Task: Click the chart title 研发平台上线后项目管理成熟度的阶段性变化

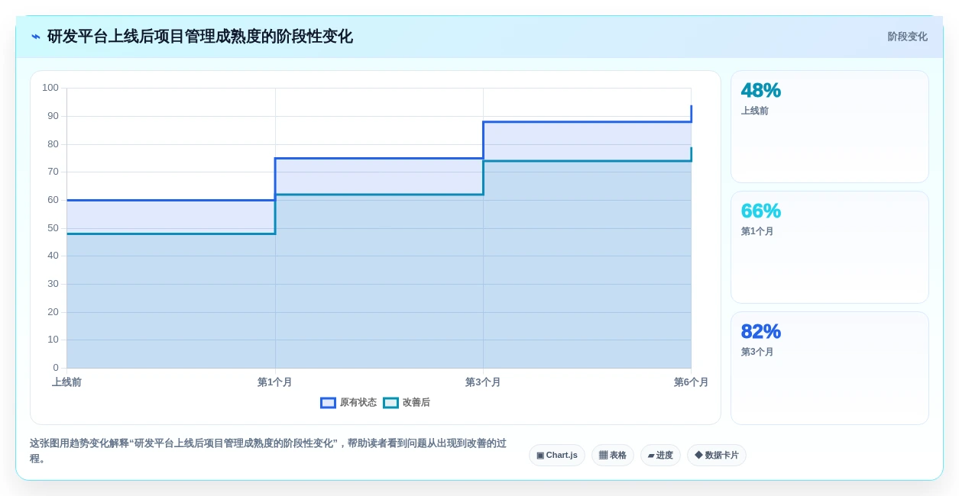Action: (x=200, y=37)
